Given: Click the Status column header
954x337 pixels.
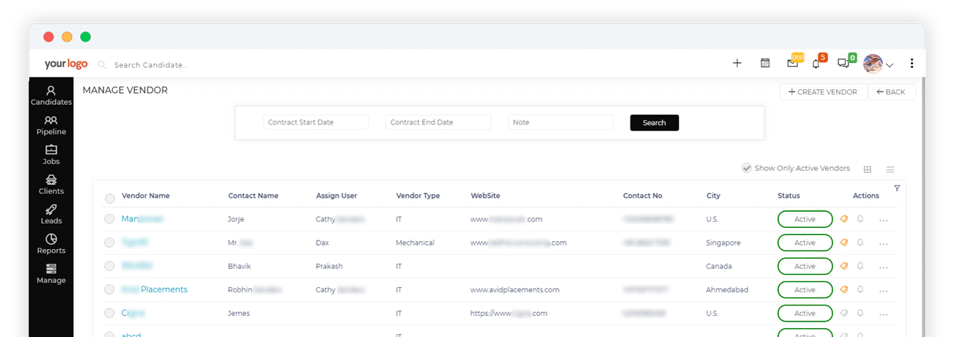Looking at the screenshot, I should click(789, 196).
